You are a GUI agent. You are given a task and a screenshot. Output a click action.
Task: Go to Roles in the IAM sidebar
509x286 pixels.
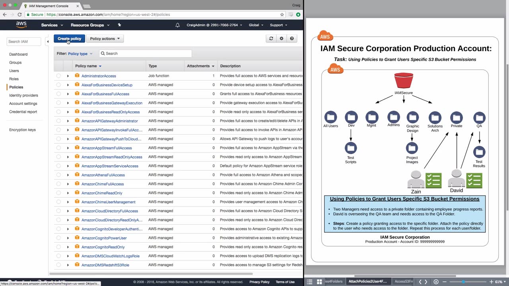pos(14,79)
